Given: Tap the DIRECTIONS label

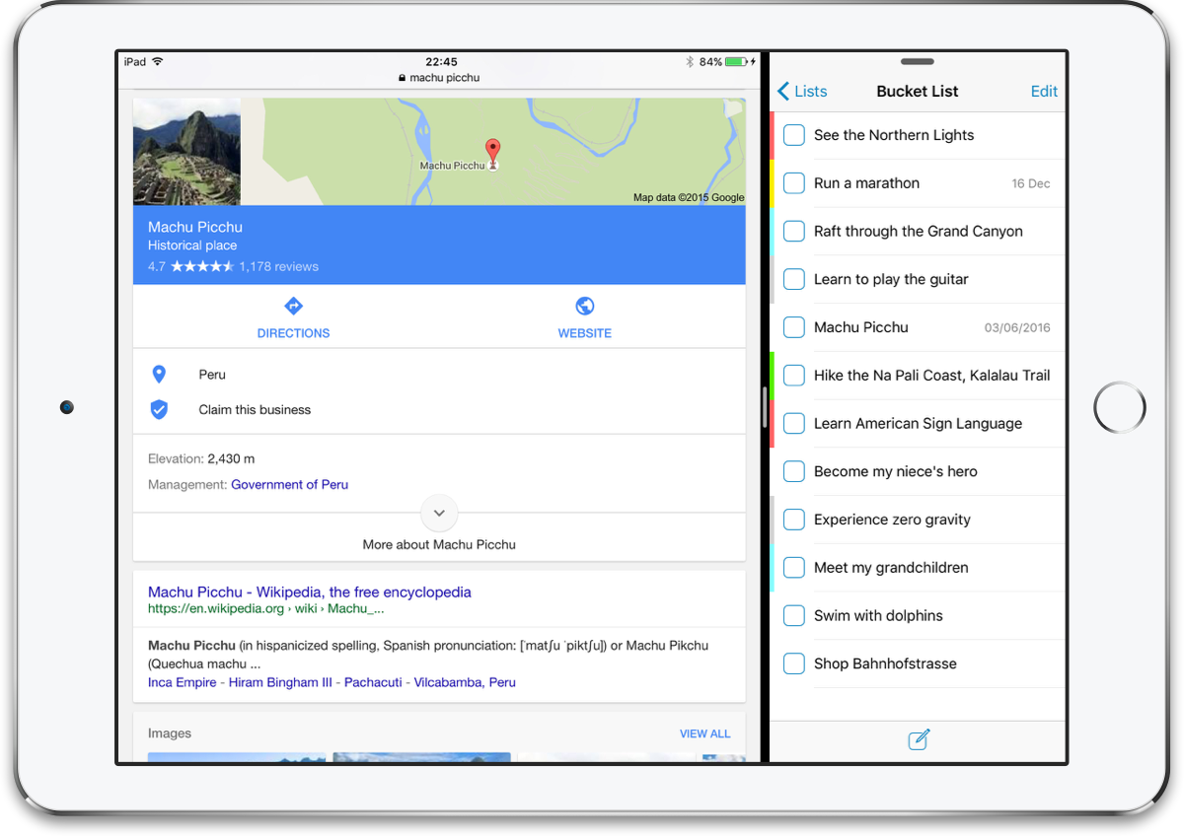Looking at the screenshot, I should [x=293, y=333].
